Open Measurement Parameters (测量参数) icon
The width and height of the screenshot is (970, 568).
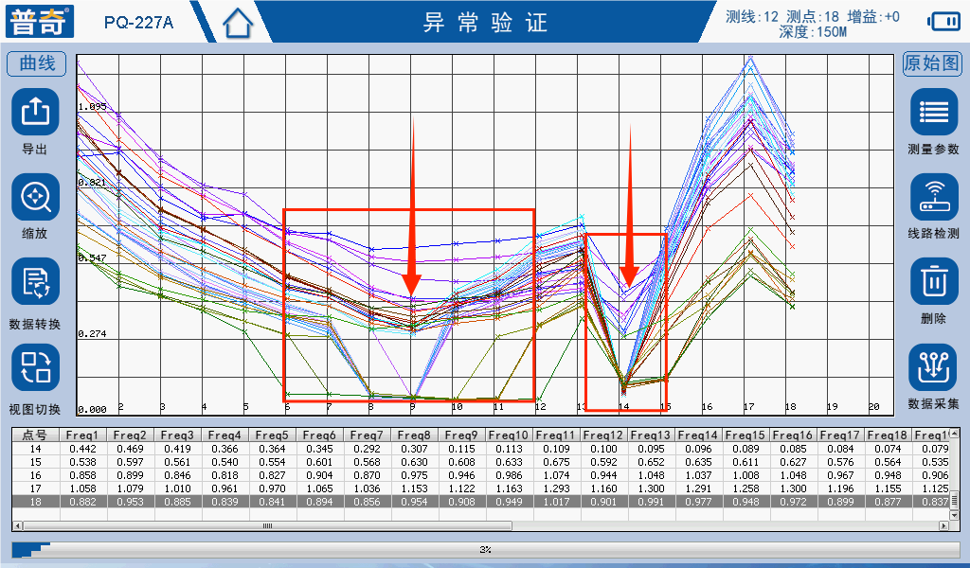point(934,113)
